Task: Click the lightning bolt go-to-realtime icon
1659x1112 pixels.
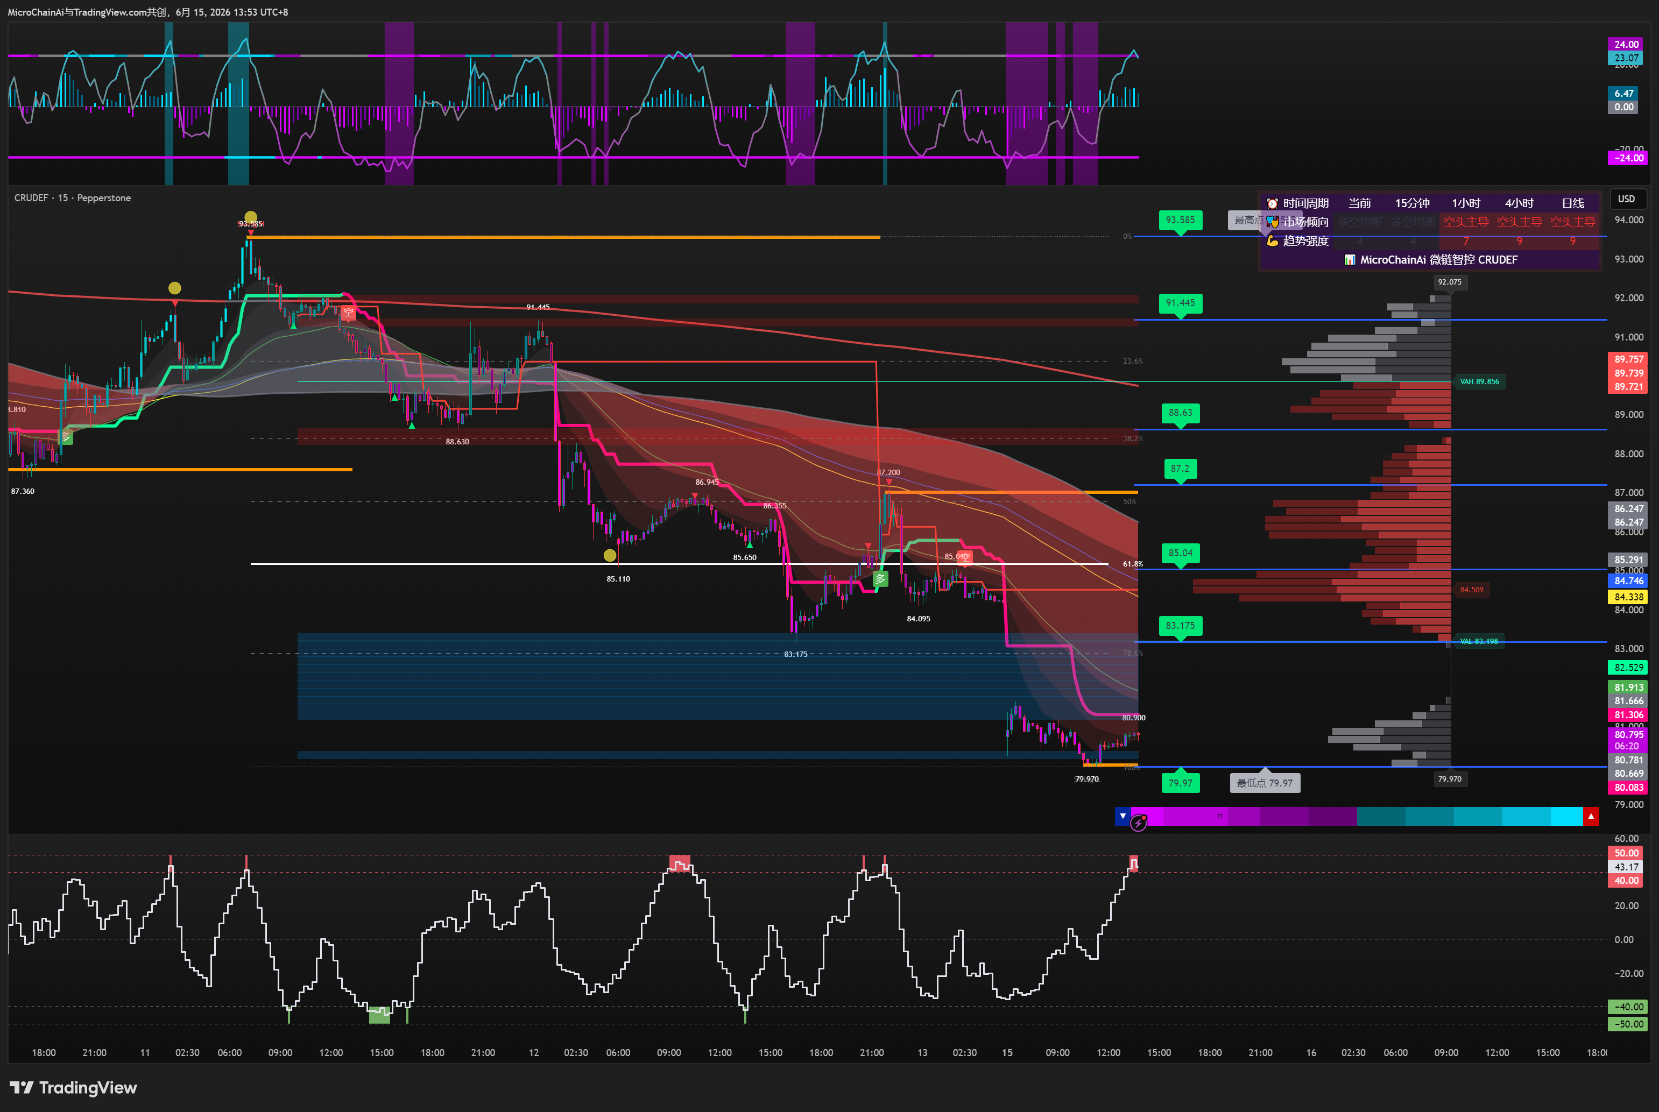Action: [1139, 823]
